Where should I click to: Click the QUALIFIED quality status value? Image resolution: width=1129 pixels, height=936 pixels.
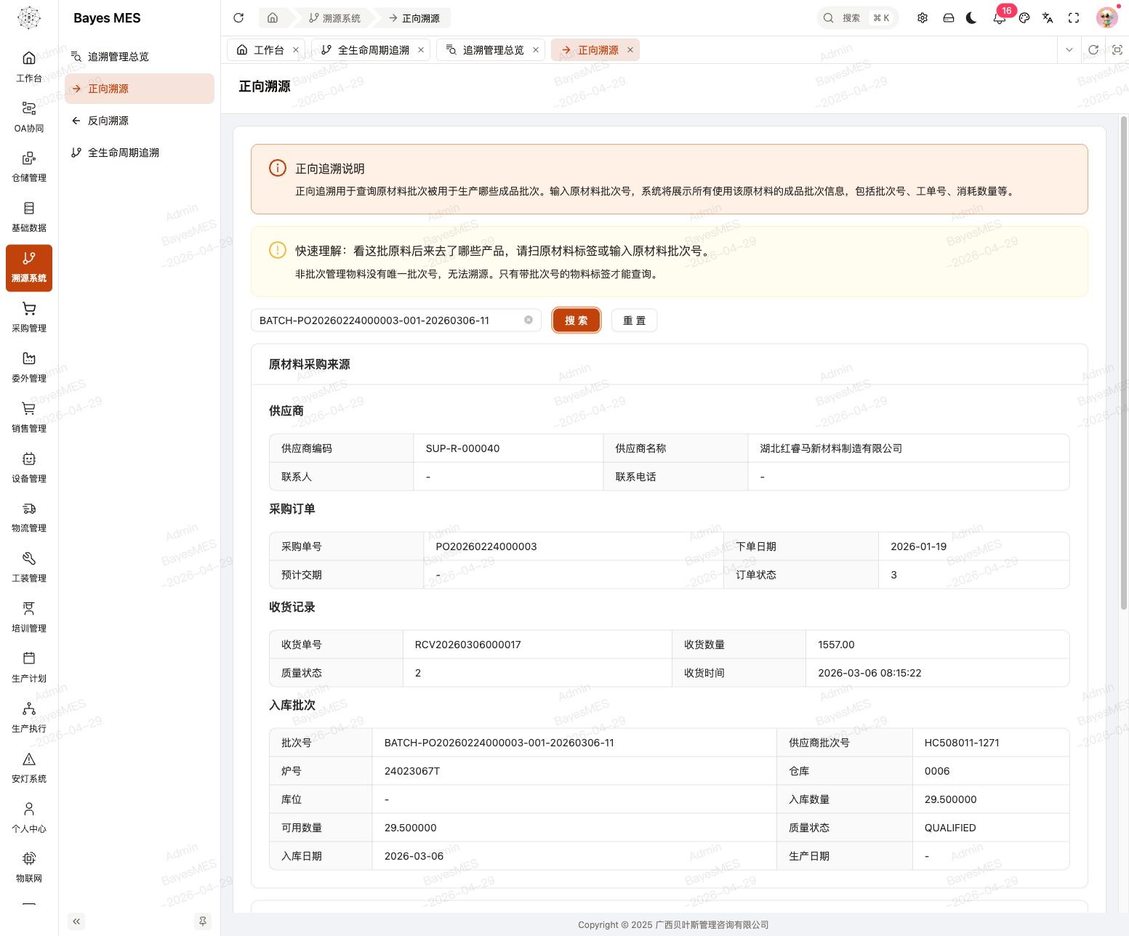(x=950, y=828)
